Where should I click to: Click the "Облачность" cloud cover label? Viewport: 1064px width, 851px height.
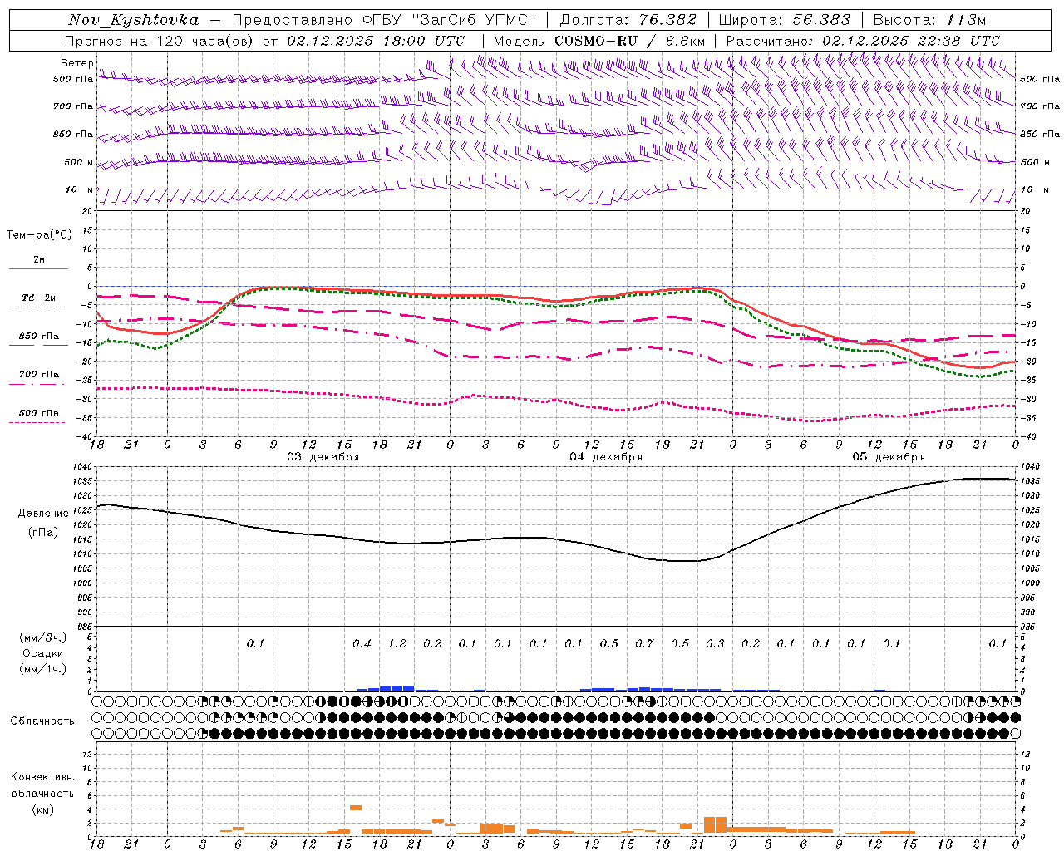[42, 721]
